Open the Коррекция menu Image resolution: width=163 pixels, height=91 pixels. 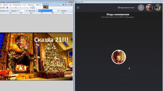point(31,5)
